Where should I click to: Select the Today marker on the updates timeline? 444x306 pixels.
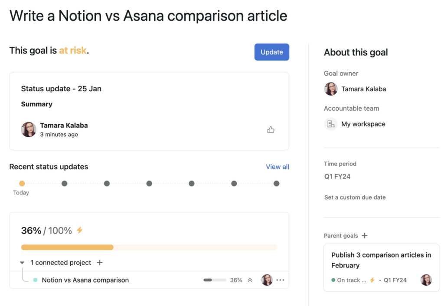tap(22, 184)
